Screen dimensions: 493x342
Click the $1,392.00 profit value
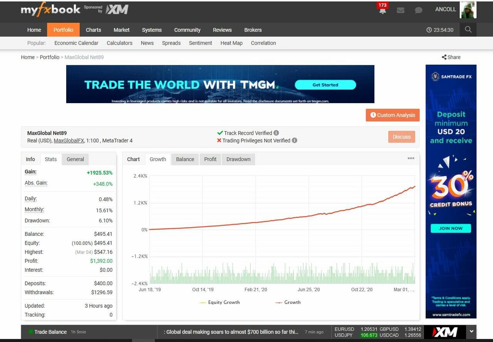pyautogui.click(x=101, y=261)
